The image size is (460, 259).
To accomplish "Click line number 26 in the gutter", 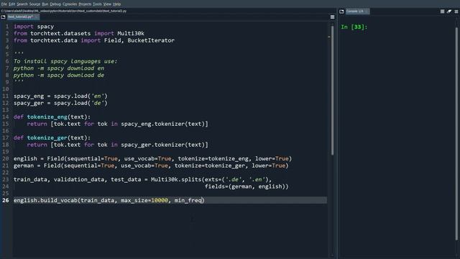I will point(6,200).
